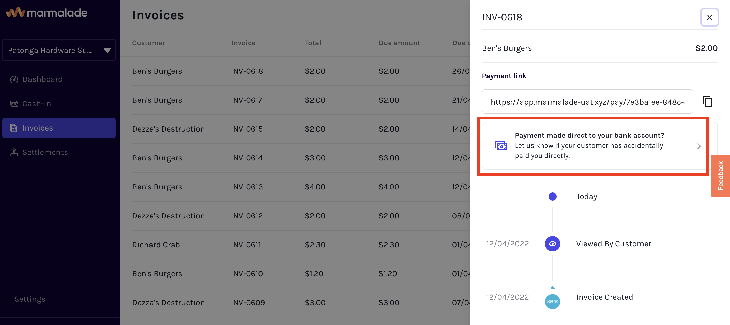The width and height of the screenshot is (730, 325).
Task: Click the Invoices page title
Action: click(158, 15)
